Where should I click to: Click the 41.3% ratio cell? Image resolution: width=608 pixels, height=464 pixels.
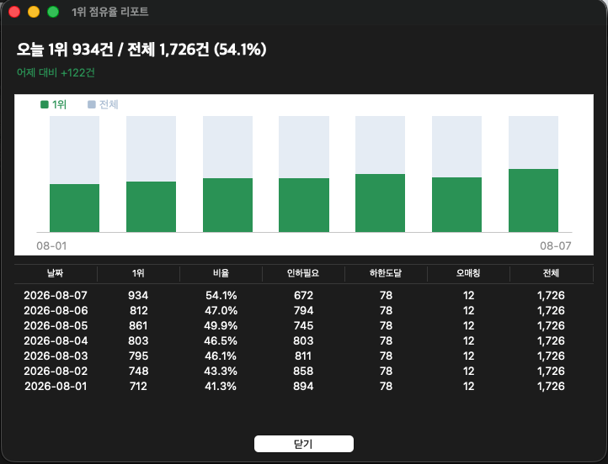click(221, 386)
